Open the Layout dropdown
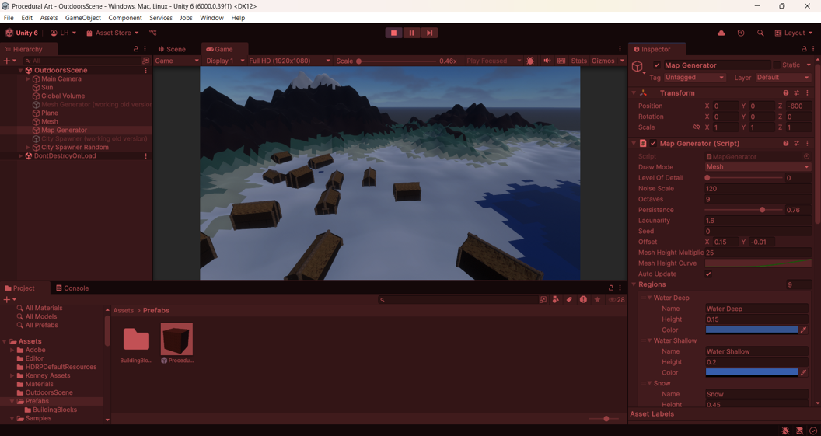The image size is (821, 436). click(794, 33)
